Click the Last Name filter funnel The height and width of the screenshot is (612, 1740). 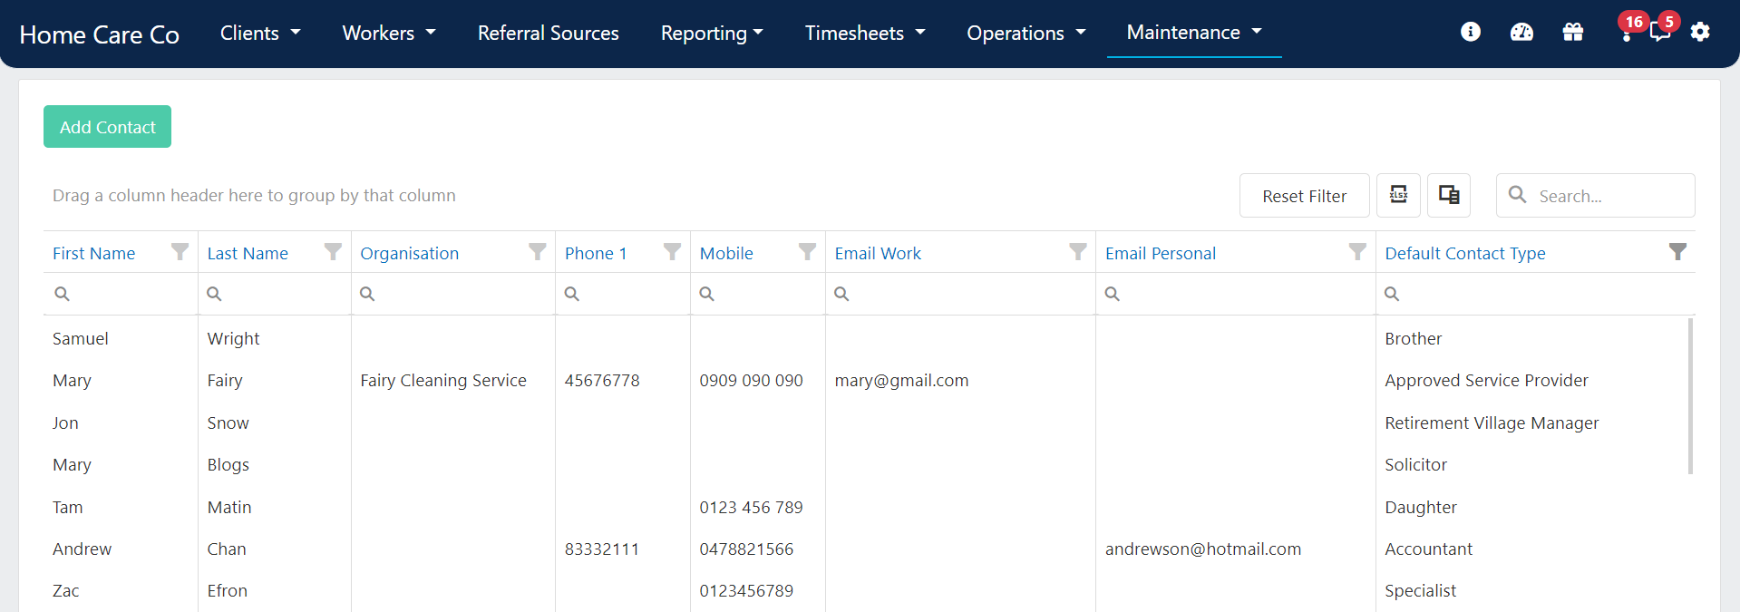(x=334, y=251)
